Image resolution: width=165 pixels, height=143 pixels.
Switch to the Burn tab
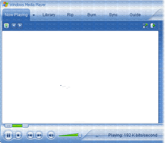[92, 15]
